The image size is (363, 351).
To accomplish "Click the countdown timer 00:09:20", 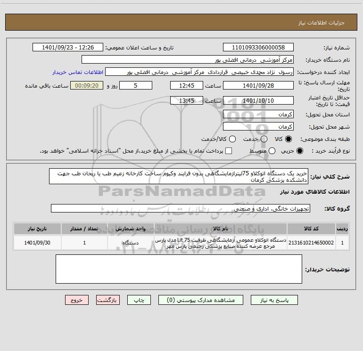I will coord(87,85).
